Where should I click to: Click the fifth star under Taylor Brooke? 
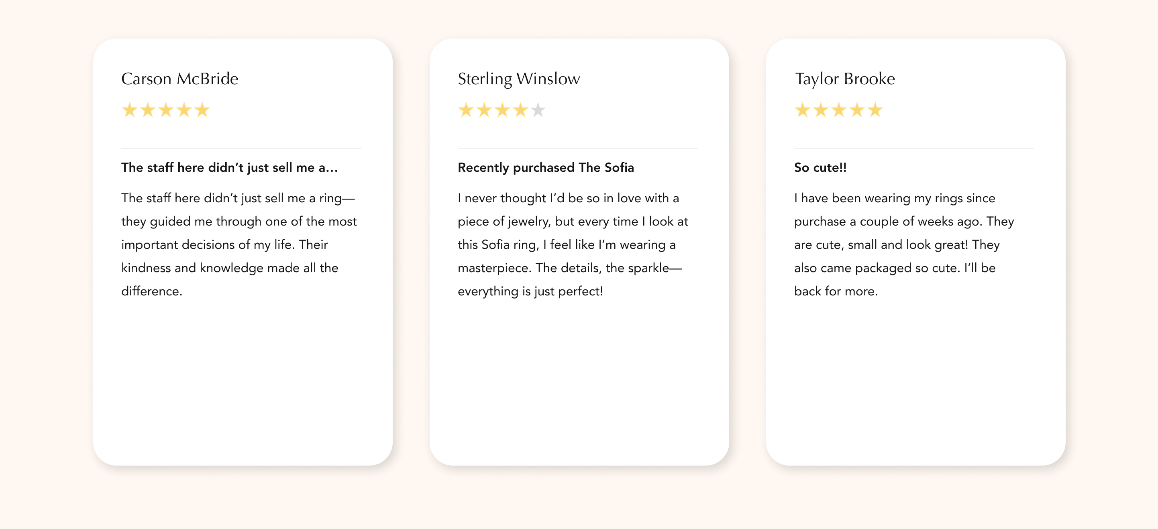click(x=875, y=110)
